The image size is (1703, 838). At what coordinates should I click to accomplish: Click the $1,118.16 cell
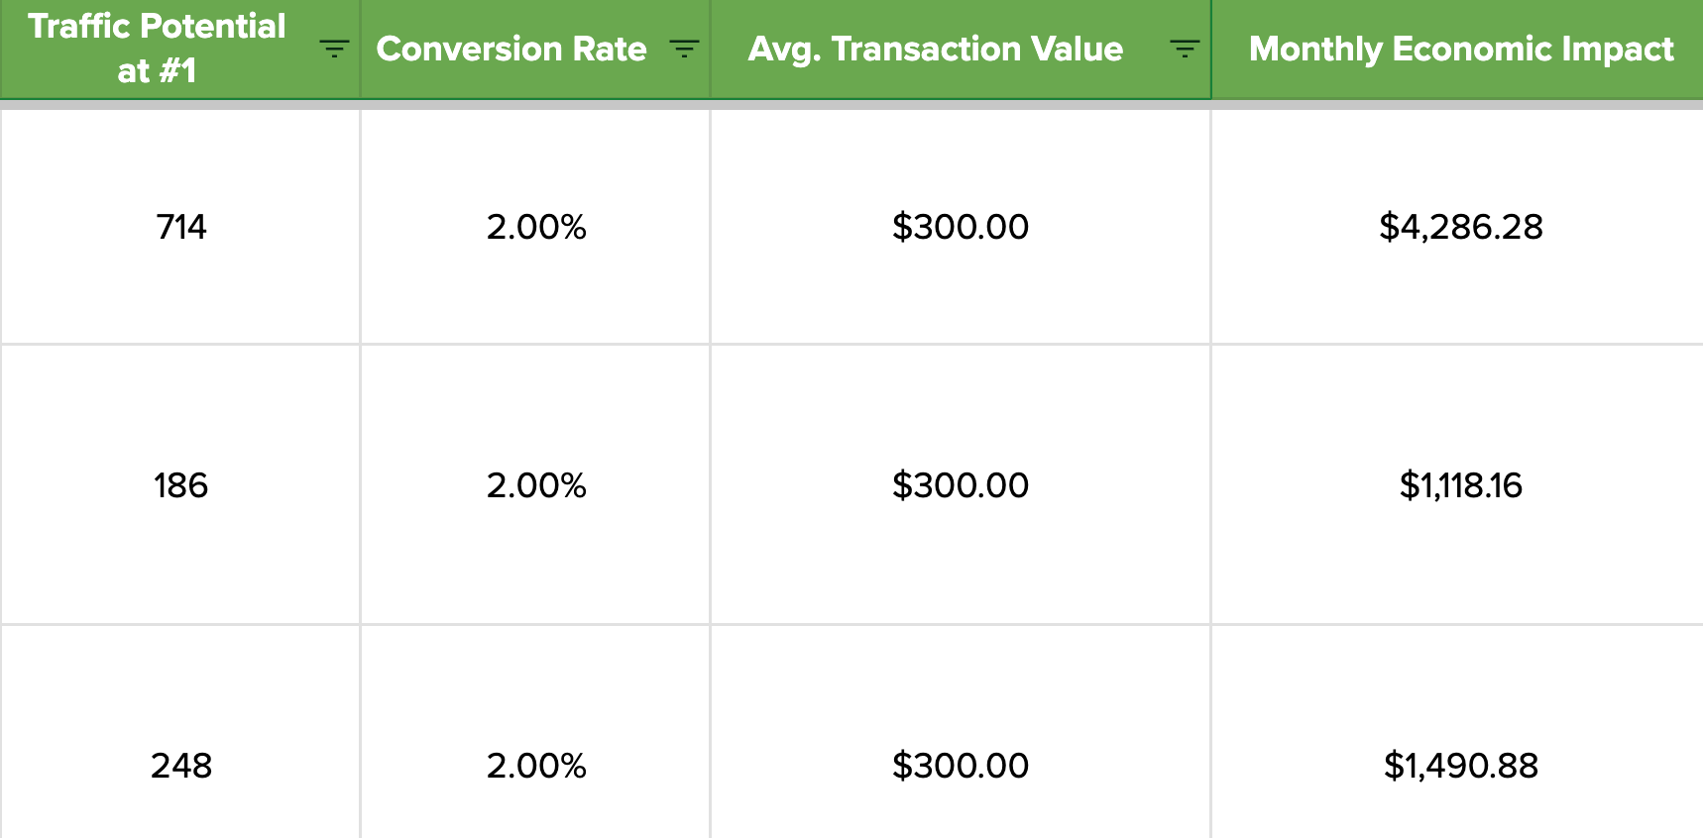pyautogui.click(x=1460, y=486)
